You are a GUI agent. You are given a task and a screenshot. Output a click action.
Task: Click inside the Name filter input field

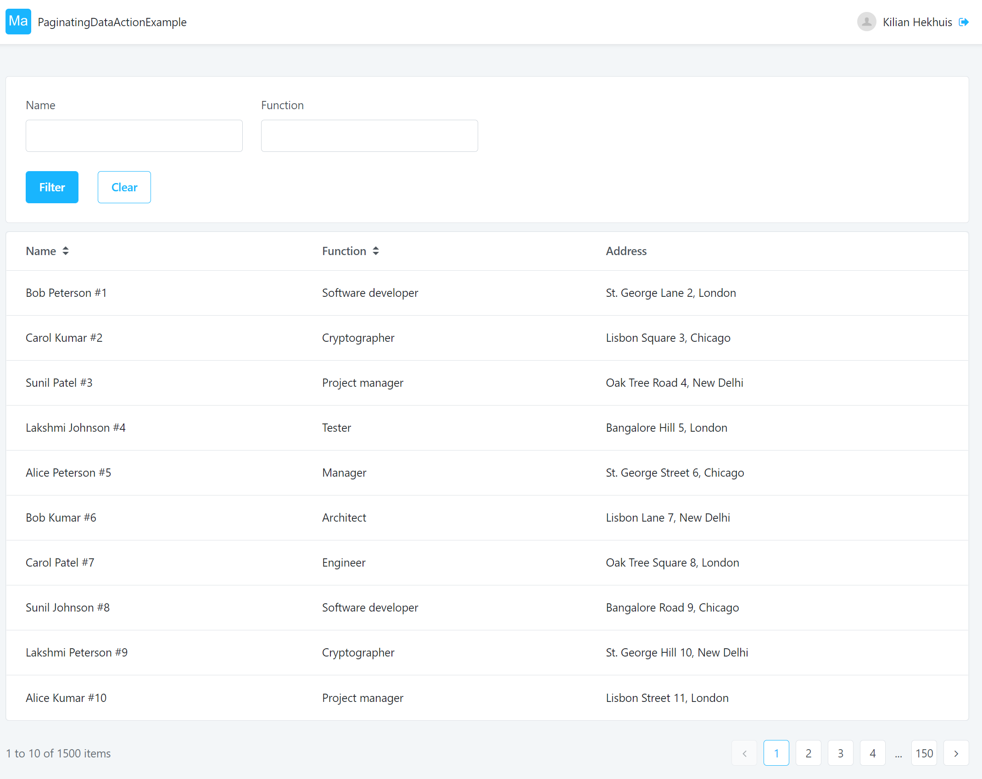coord(134,136)
